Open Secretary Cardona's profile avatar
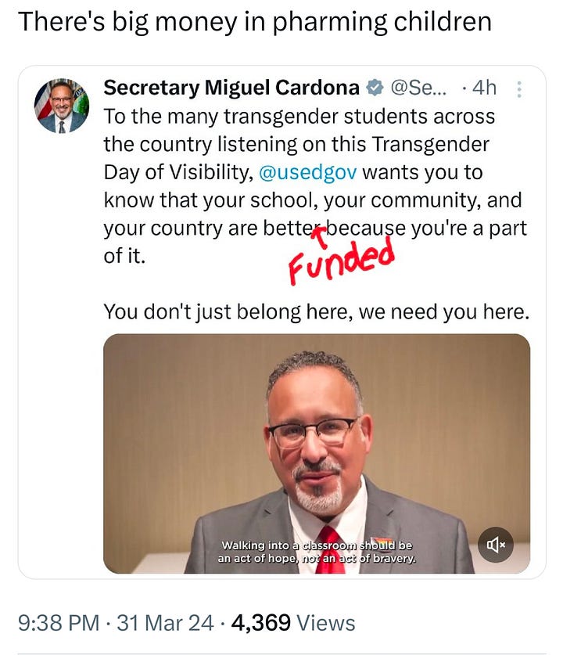563x655 pixels. point(62,106)
